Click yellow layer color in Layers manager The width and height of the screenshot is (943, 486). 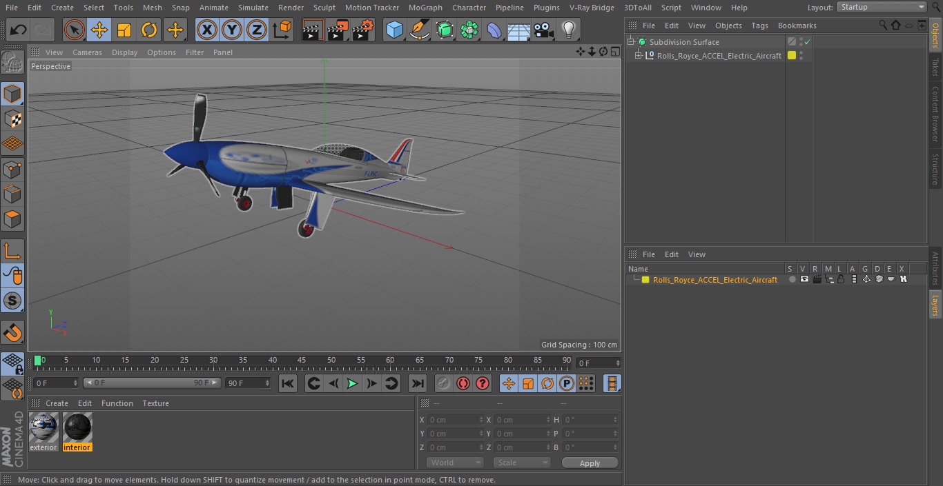pyautogui.click(x=645, y=280)
